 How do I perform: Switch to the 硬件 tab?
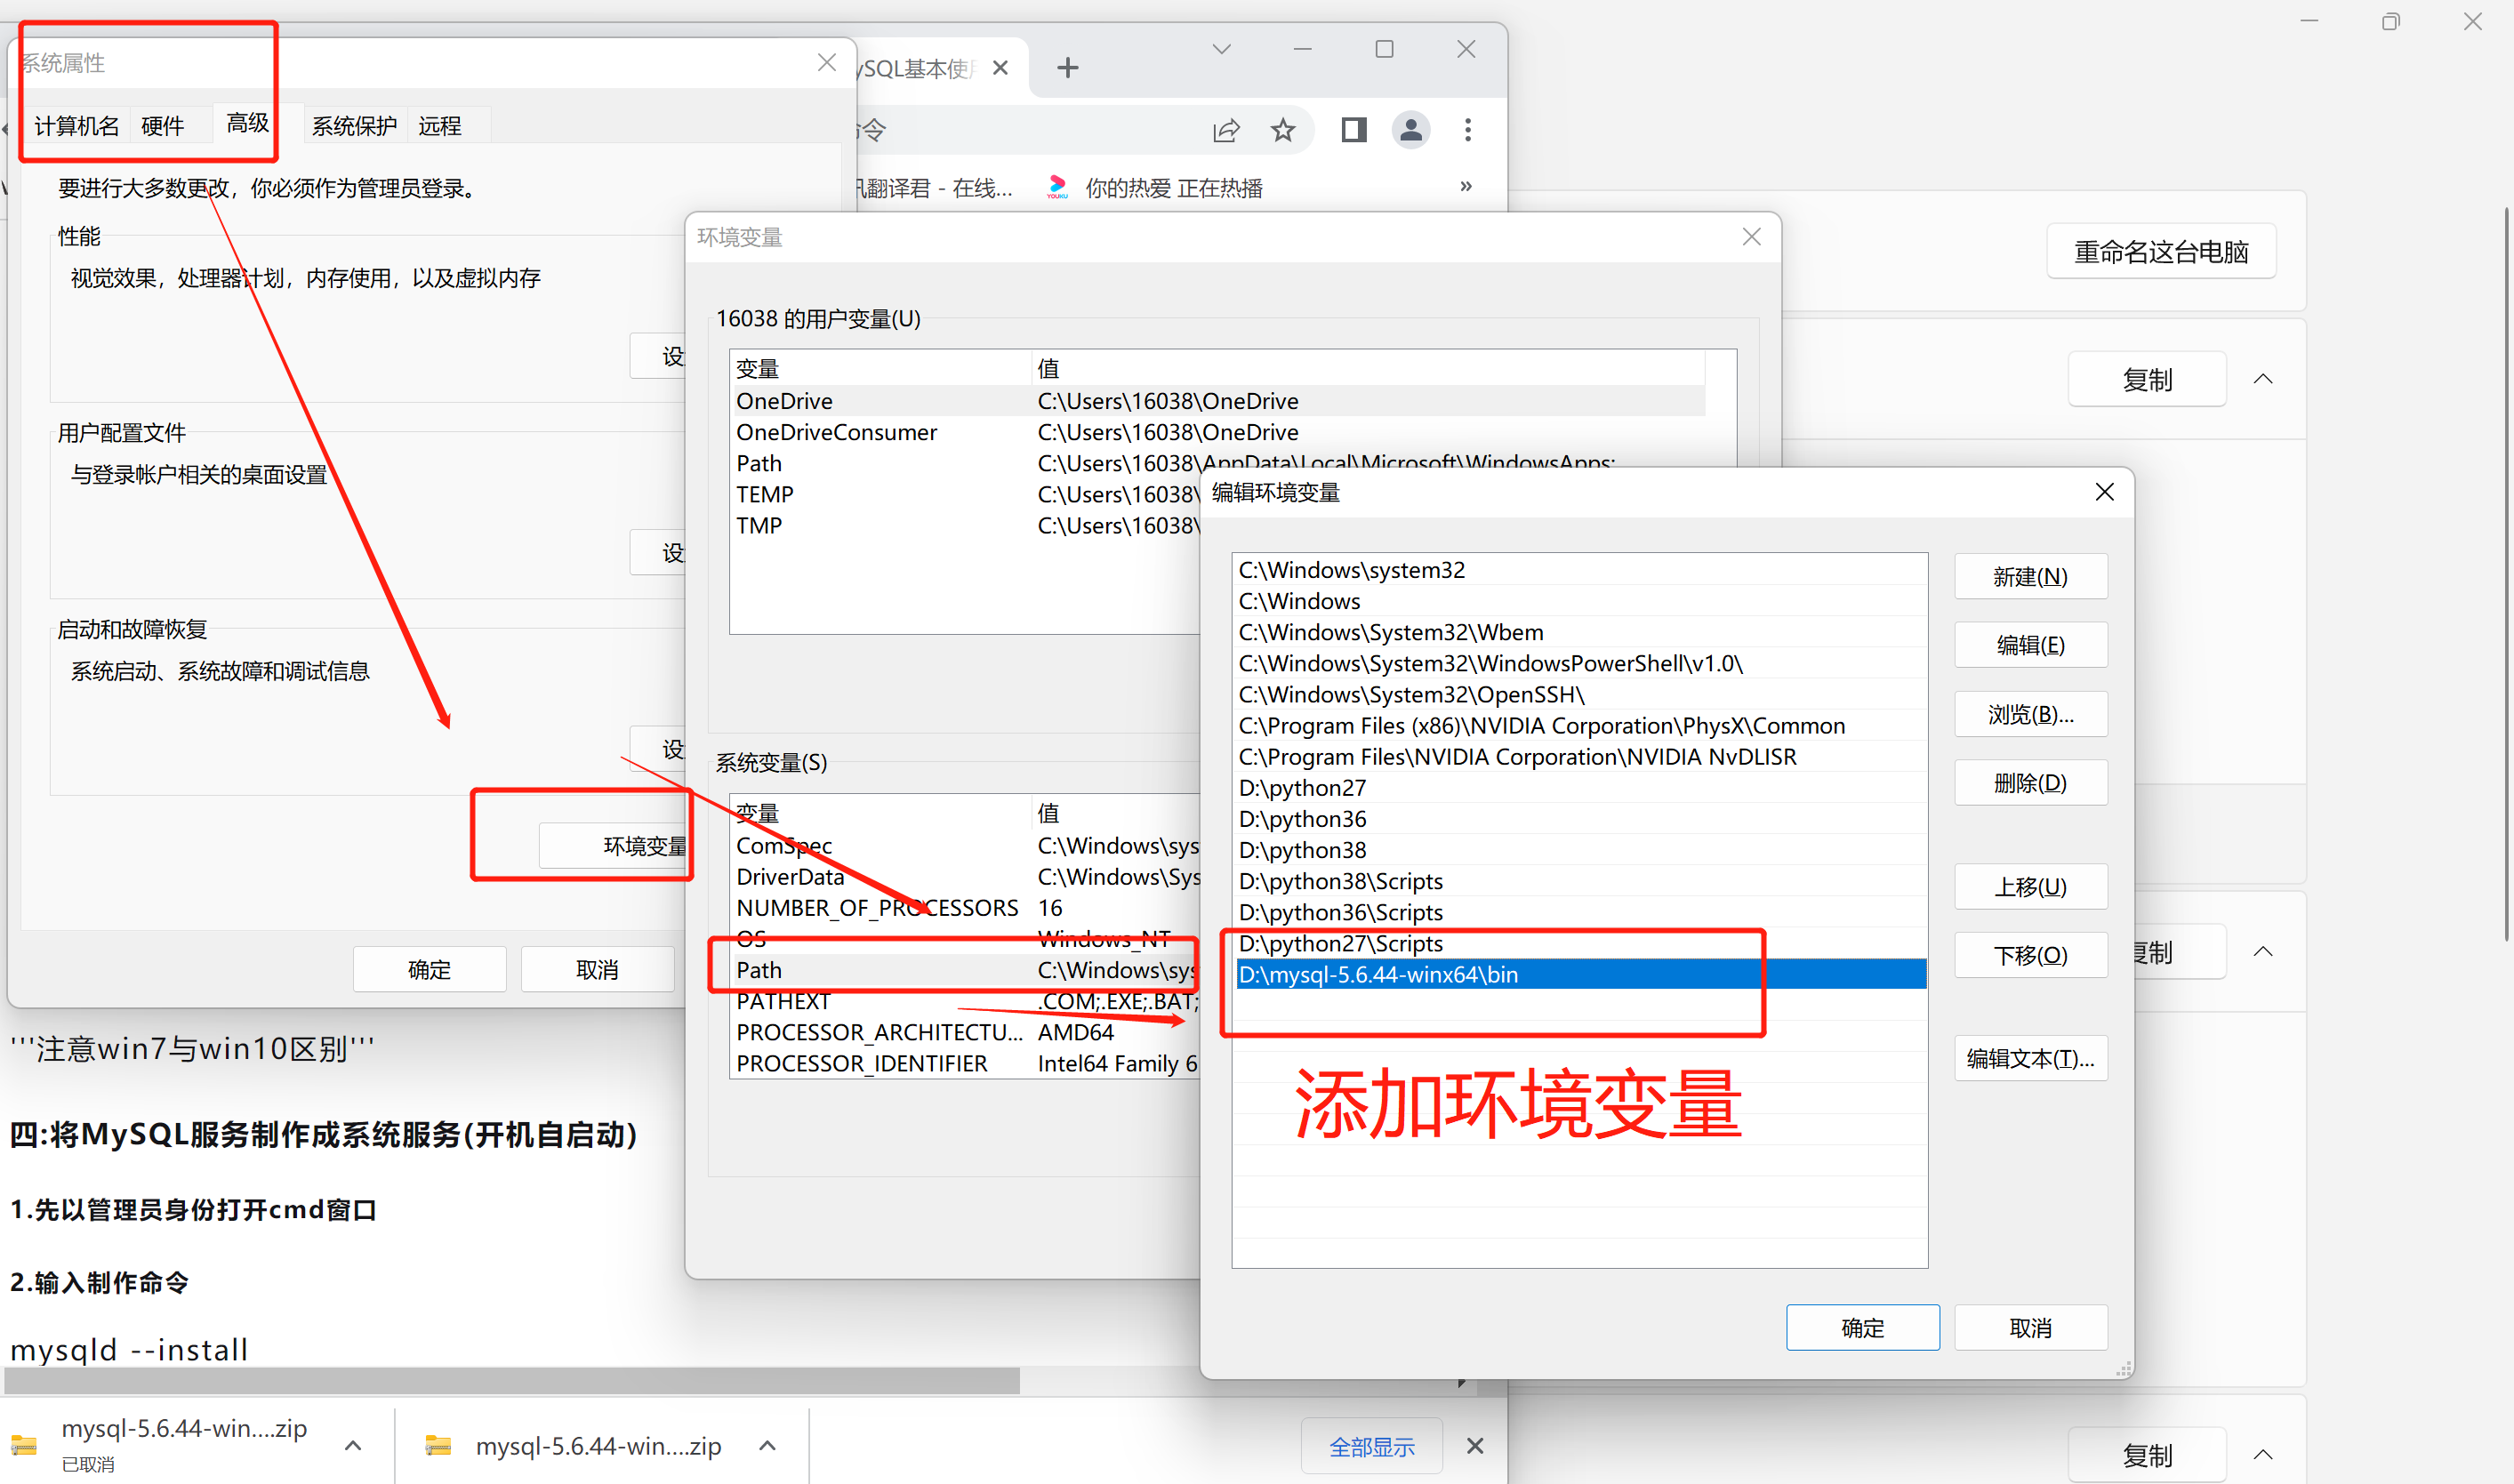162,126
